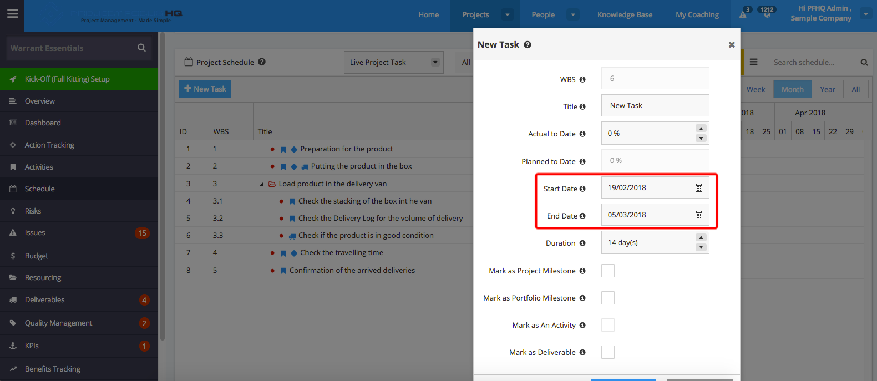Open the Live Project Task dropdown

(x=393, y=62)
